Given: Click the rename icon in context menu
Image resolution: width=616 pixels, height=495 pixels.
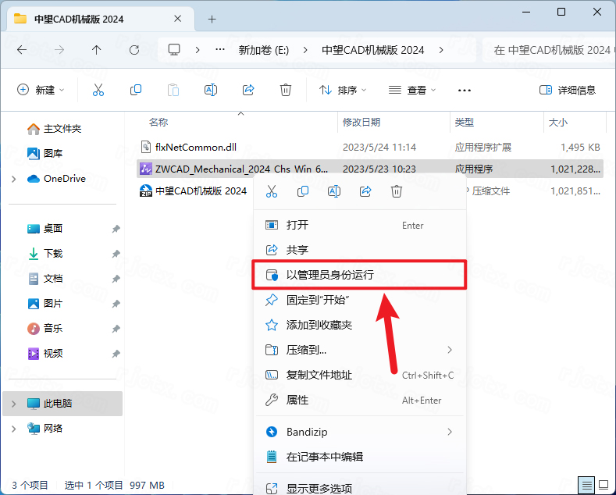Looking at the screenshot, I should (x=334, y=191).
